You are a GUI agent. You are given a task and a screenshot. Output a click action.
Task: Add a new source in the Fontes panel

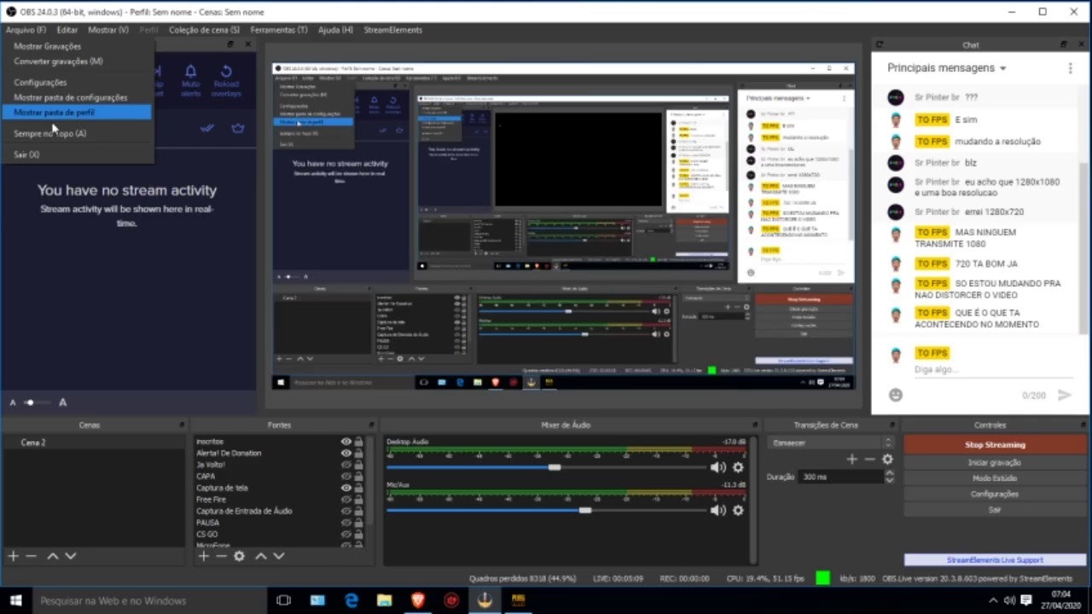click(203, 556)
